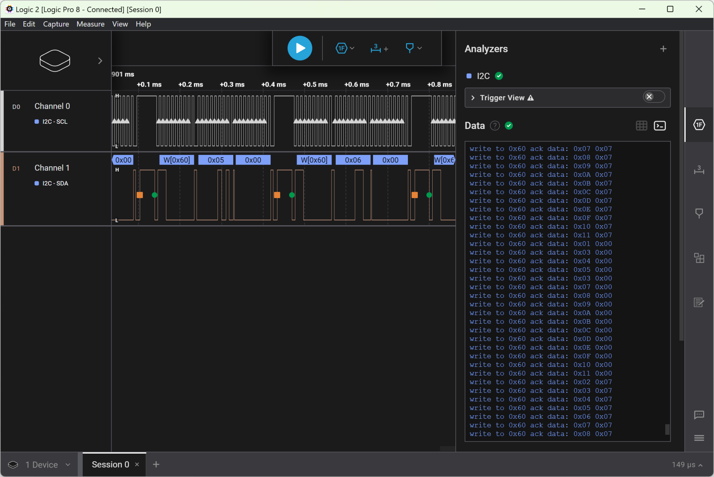
Task: Click the I2C analyzer green status check
Action: (x=499, y=76)
